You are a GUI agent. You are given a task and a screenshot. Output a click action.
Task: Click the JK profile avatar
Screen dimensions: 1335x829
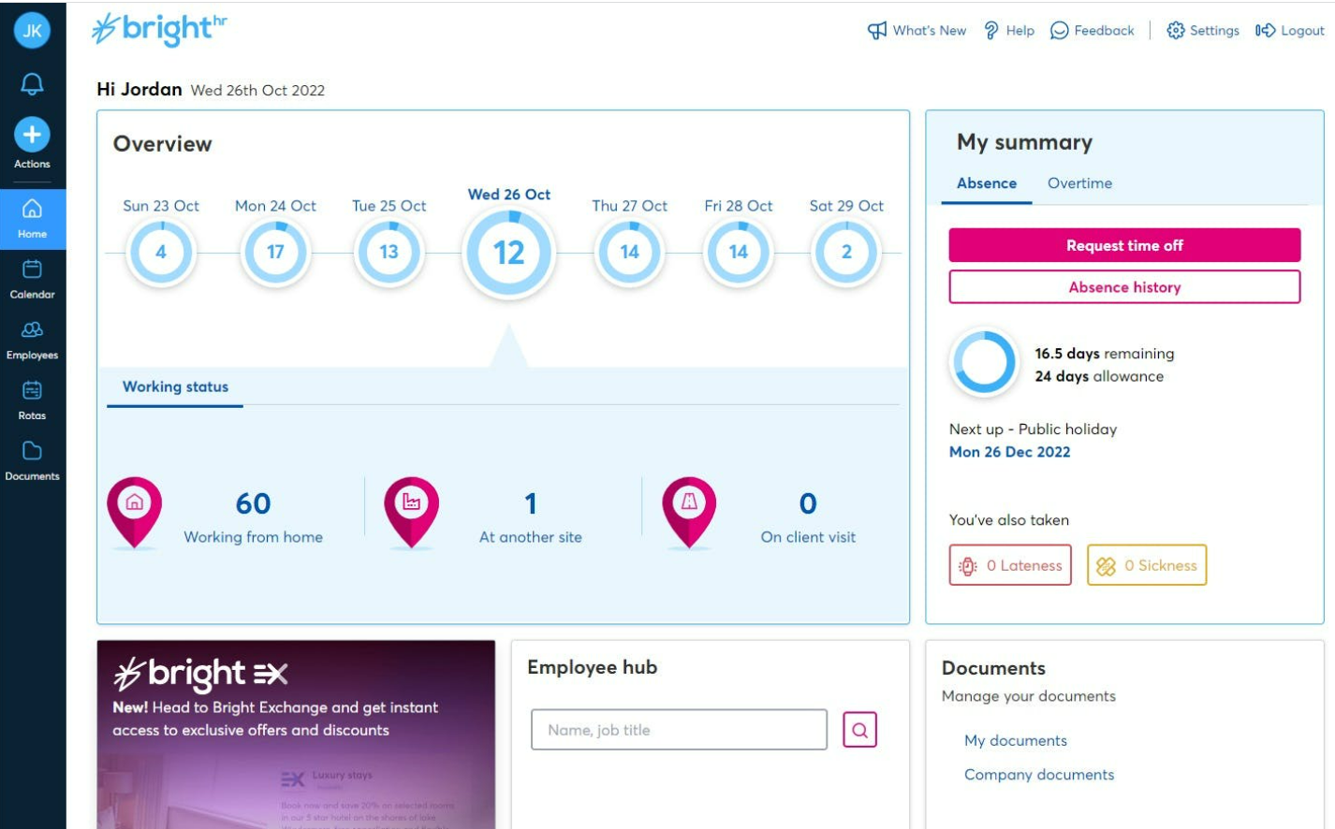point(32,29)
